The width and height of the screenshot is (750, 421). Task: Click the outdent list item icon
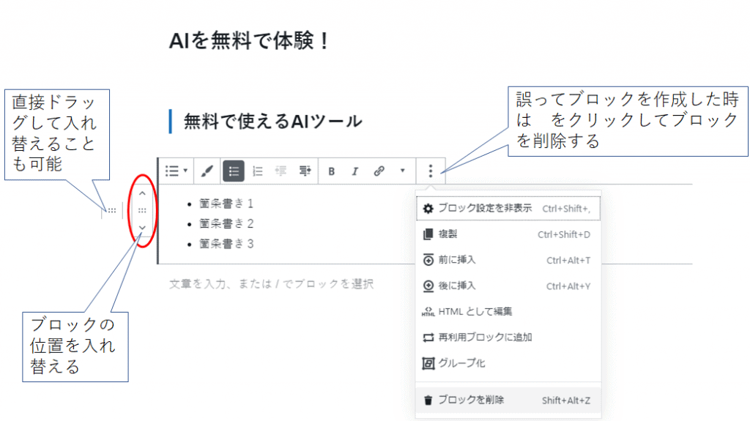pyautogui.click(x=281, y=171)
